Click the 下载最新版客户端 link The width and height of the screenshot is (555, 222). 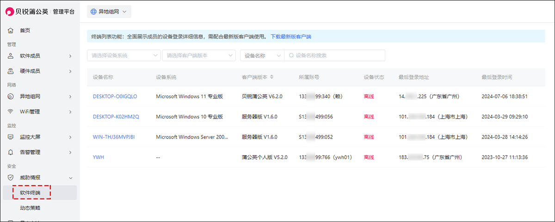pos(290,36)
